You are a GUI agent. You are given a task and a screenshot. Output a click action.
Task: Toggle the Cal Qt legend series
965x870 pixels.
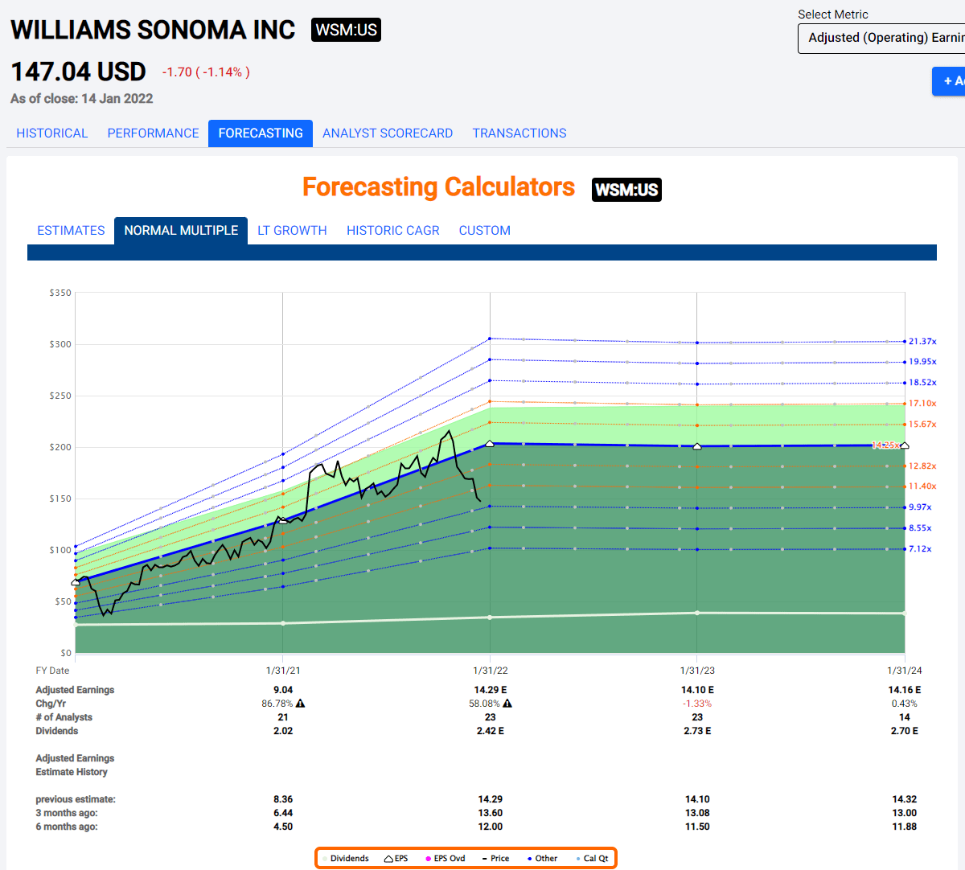point(592,859)
